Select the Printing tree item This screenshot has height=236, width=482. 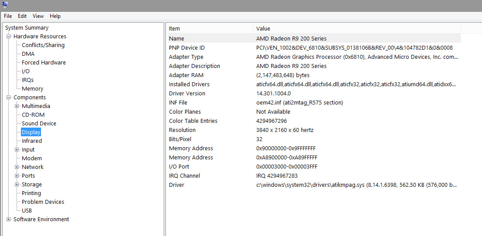31,193
